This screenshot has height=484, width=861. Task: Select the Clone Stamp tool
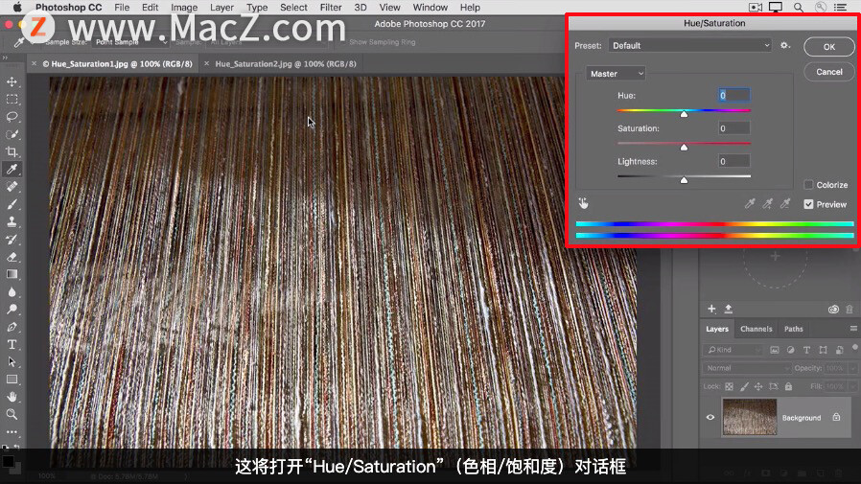(12, 221)
